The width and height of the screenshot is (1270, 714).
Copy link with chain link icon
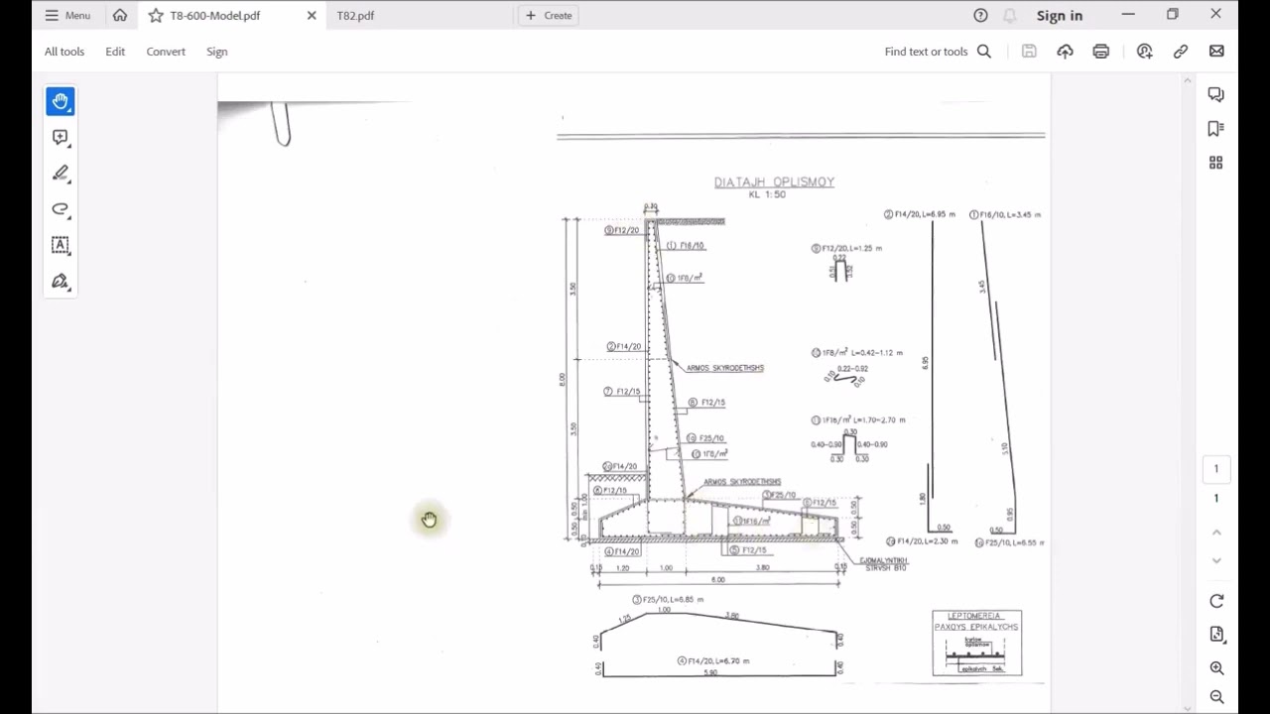coord(1181,52)
